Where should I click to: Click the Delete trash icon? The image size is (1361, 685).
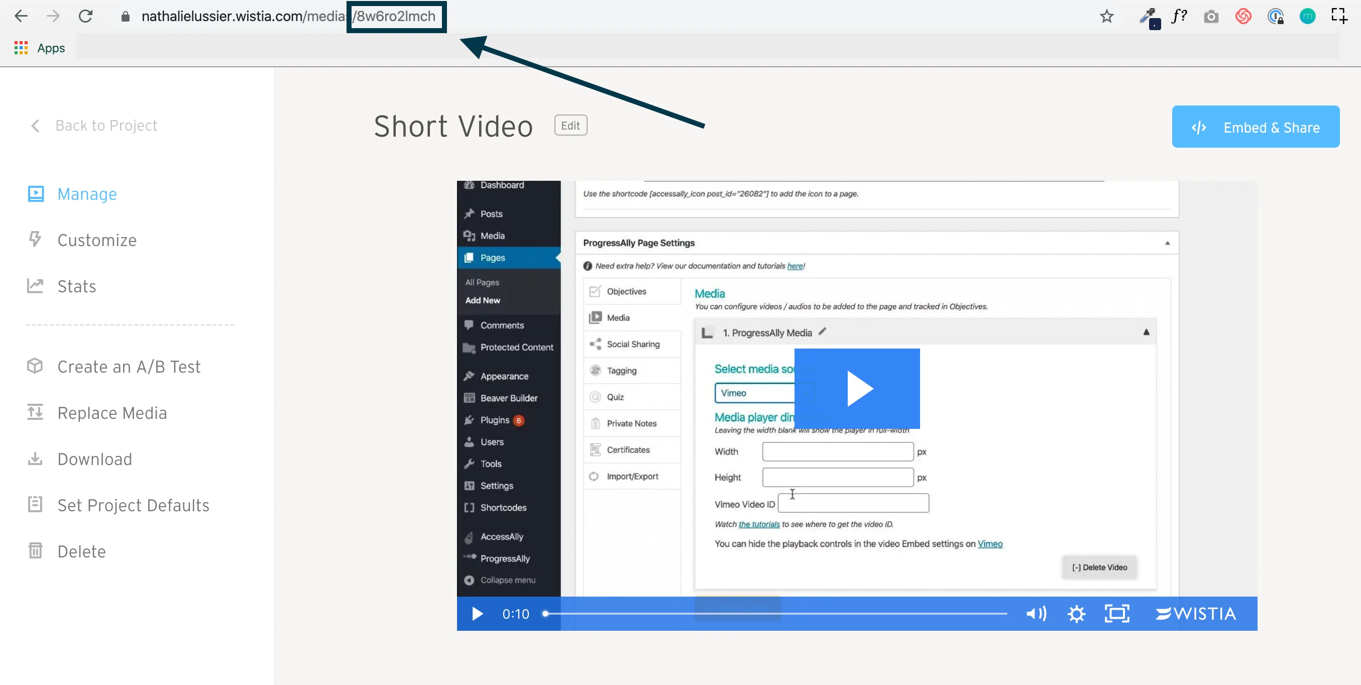pyautogui.click(x=35, y=550)
